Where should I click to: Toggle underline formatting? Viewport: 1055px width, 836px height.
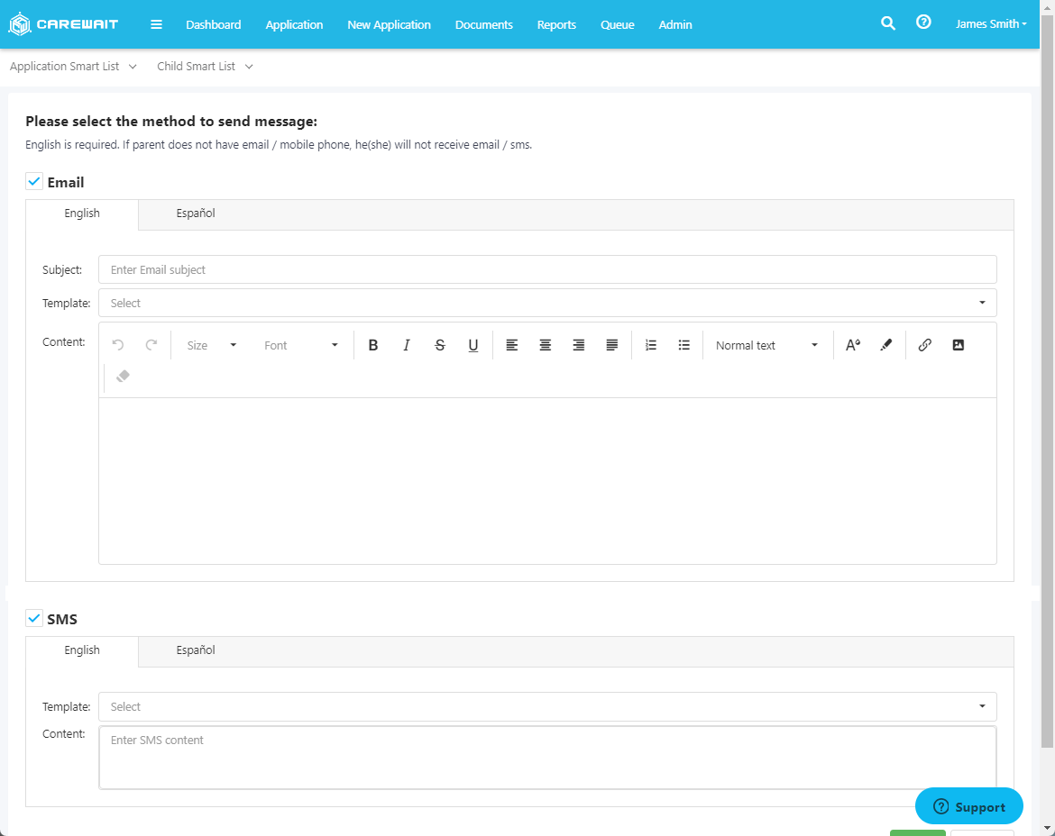click(x=473, y=345)
